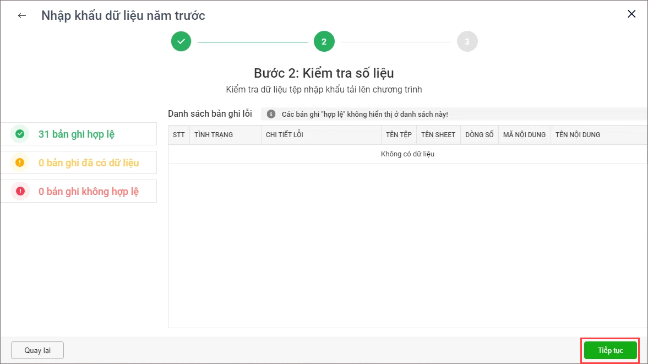Click the STT column header
The image size is (648, 364).
[179, 135]
